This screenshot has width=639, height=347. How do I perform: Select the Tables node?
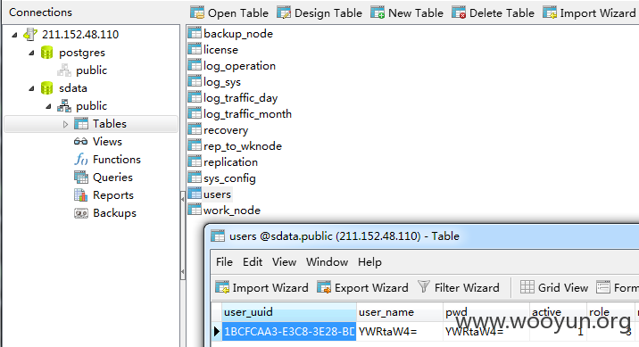pyautogui.click(x=100, y=124)
